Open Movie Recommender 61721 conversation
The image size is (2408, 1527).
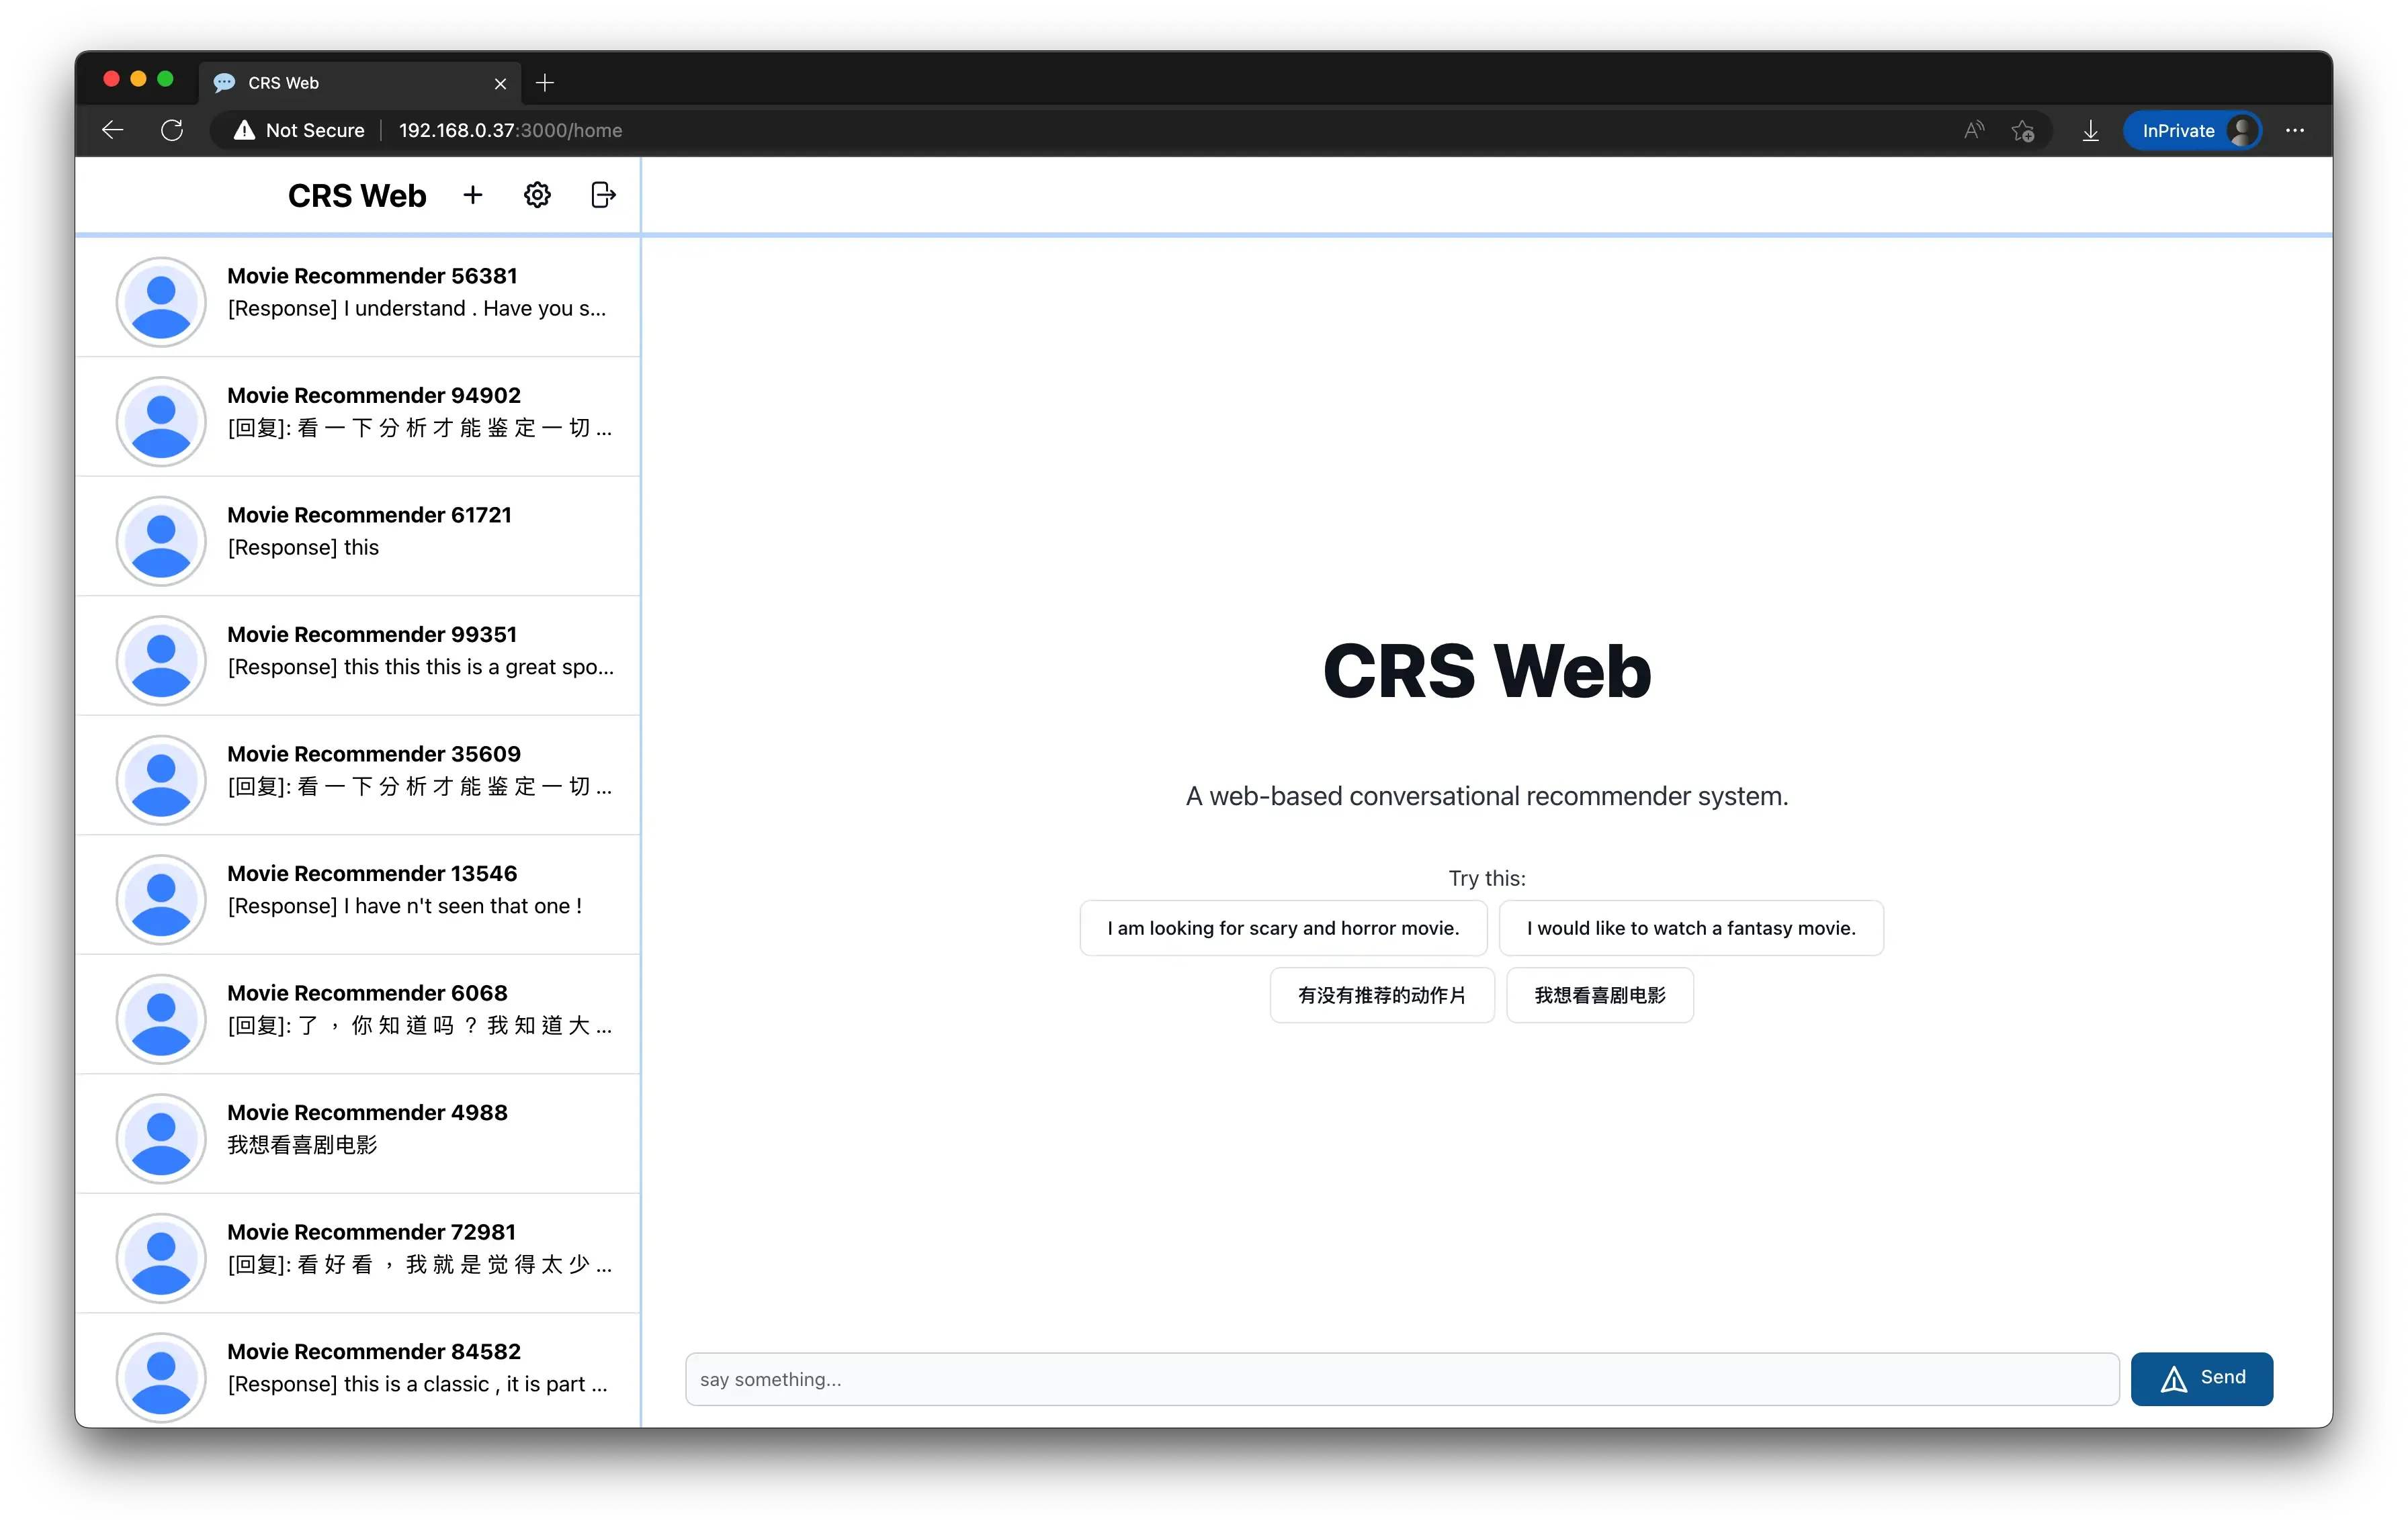click(x=358, y=537)
